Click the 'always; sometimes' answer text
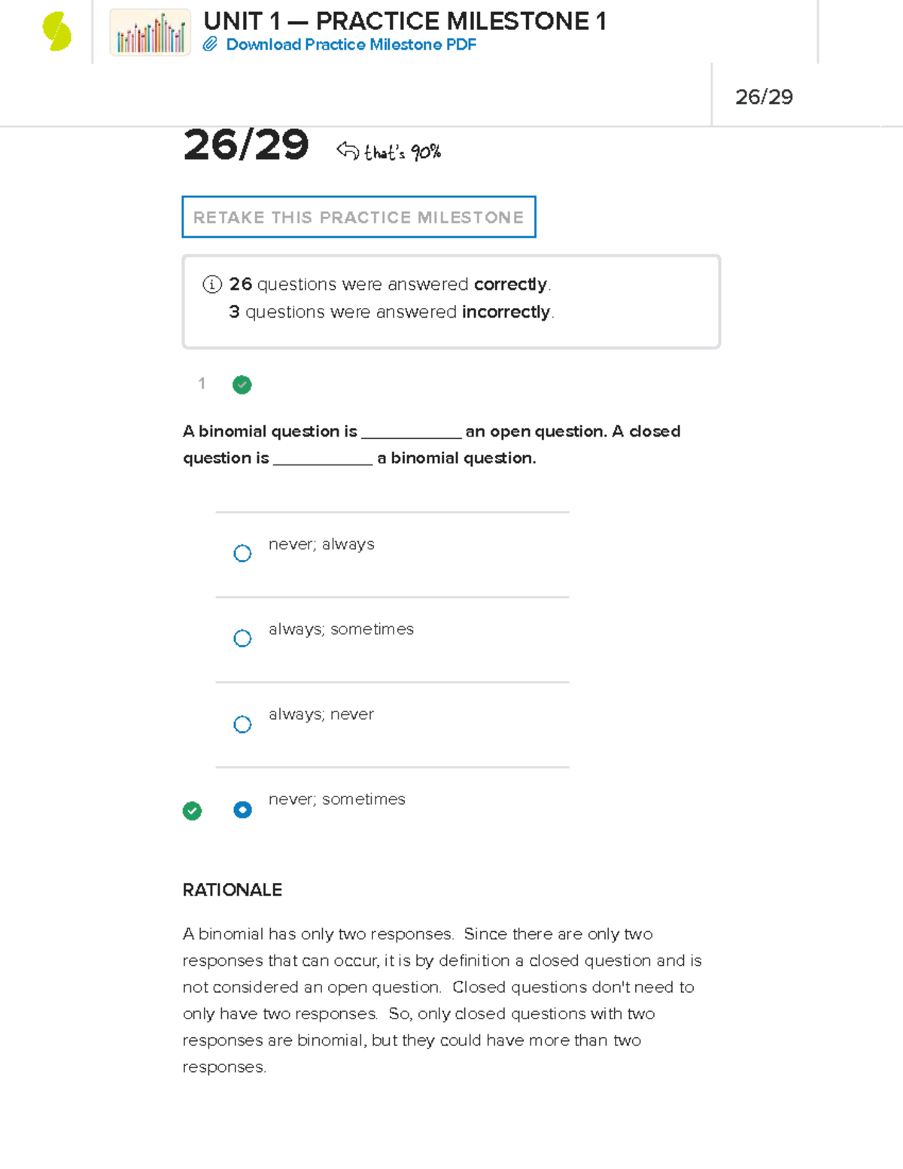 point(341,629)
